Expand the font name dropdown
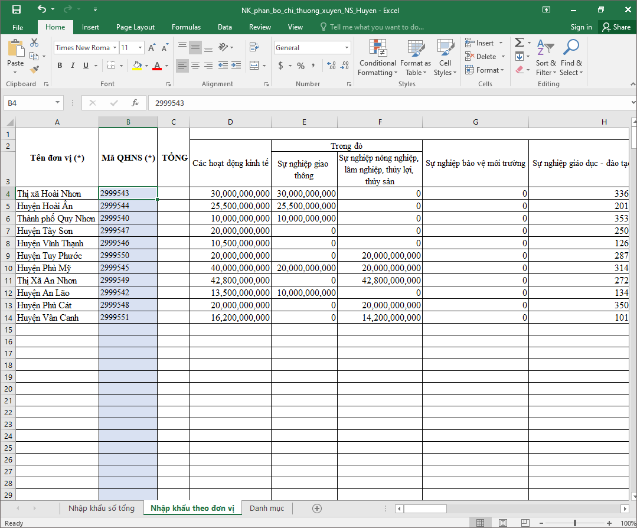Screen dimensions: 637x528 [115, 48]
